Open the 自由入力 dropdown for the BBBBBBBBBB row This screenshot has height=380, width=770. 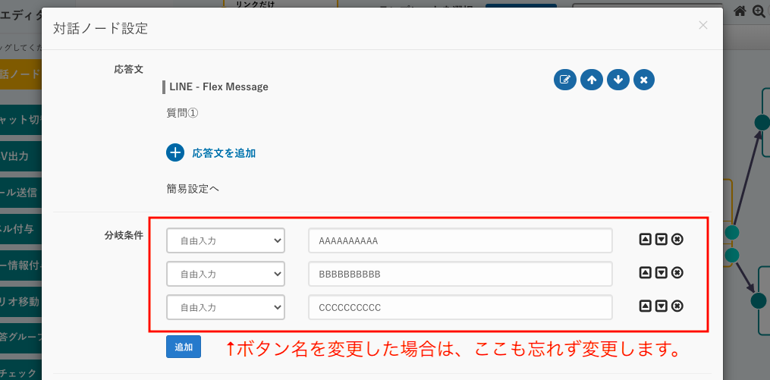[225, 274]
